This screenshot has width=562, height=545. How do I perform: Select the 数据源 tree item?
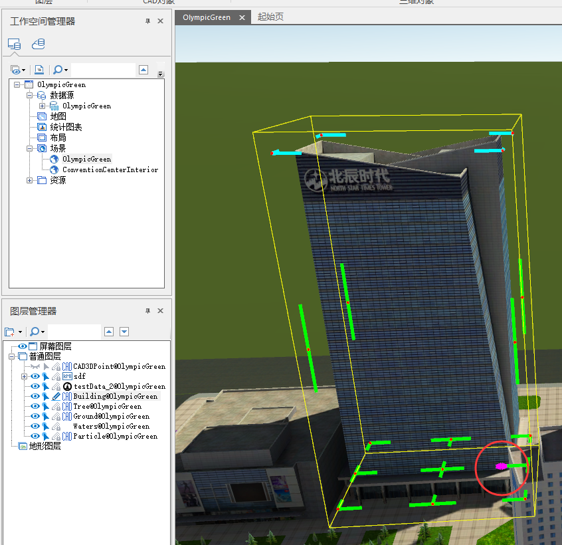62,96
